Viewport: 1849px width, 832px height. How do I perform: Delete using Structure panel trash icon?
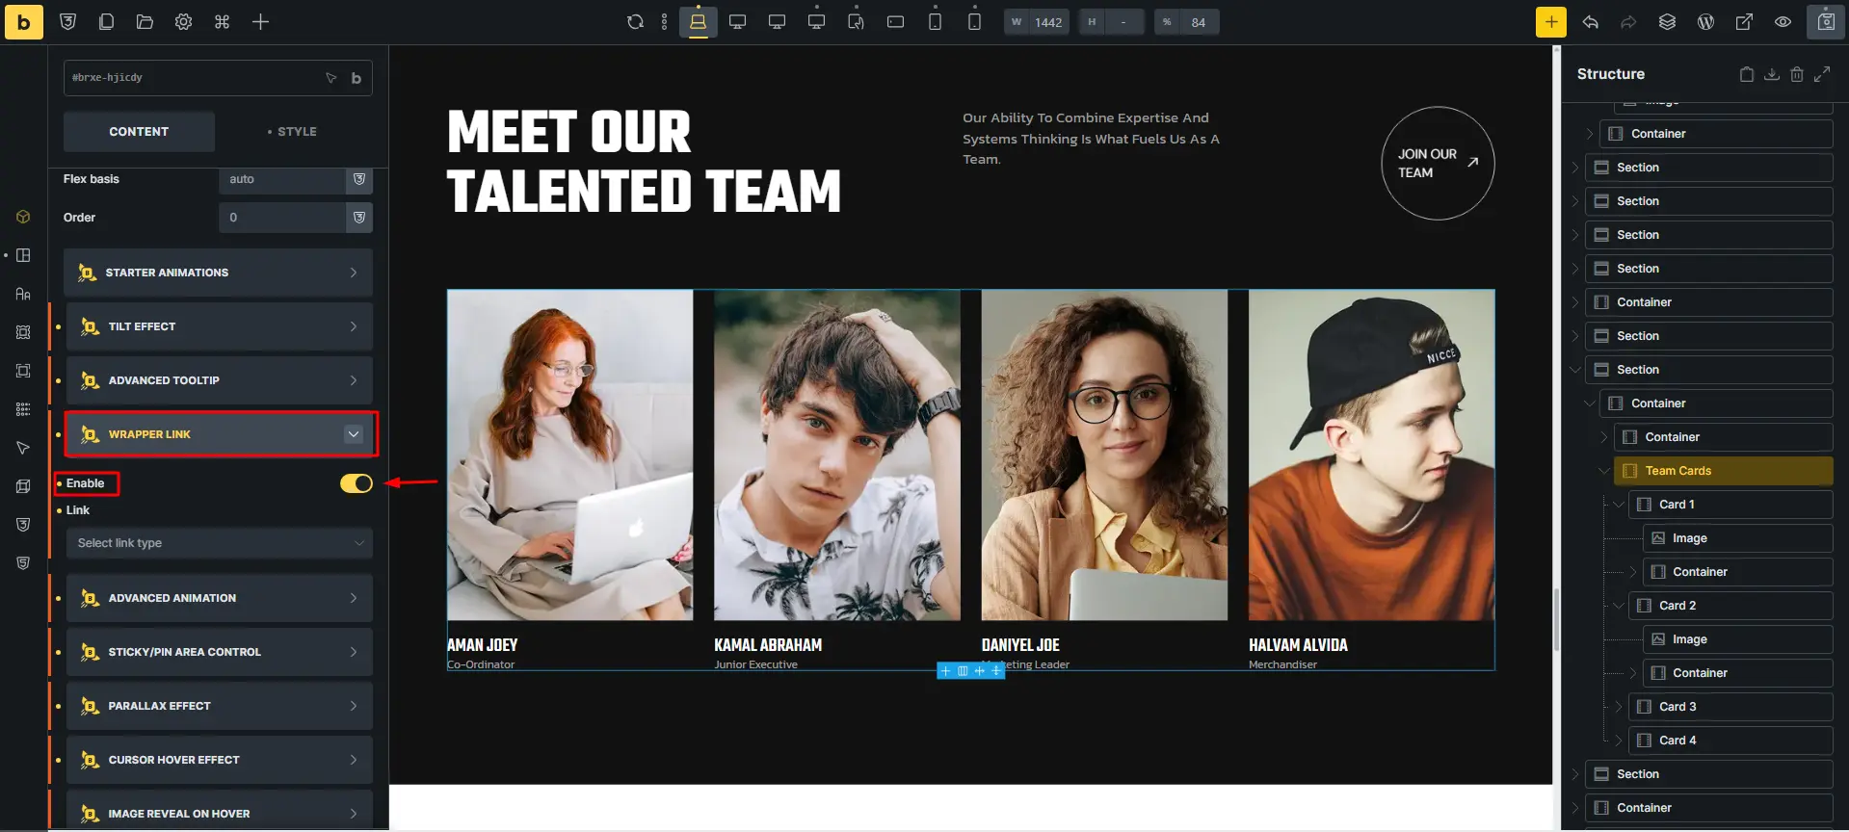1796,74
